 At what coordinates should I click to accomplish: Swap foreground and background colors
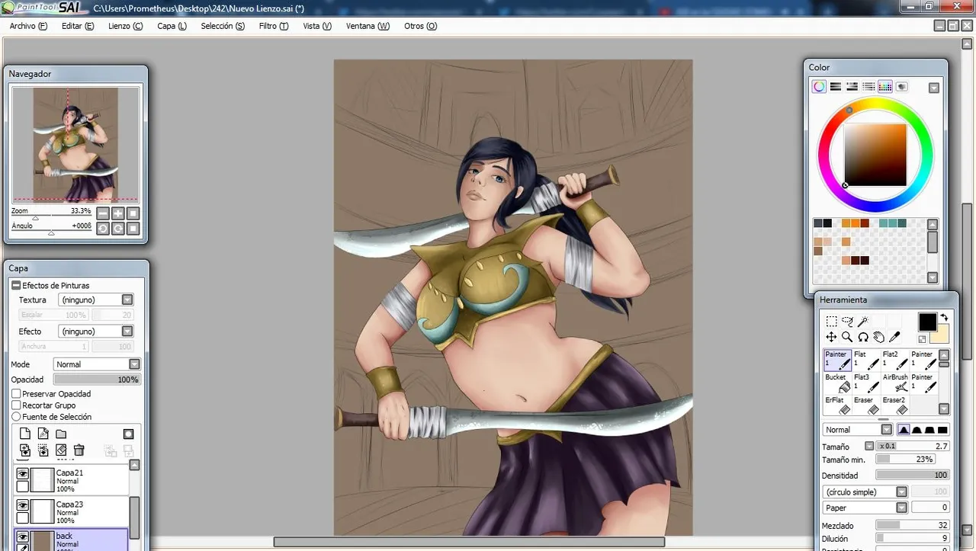pyautogui.click(x=944, y=318)
